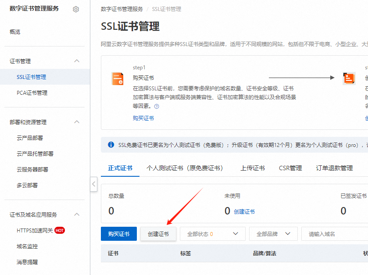Click the 标签 column header

(186, 253)
